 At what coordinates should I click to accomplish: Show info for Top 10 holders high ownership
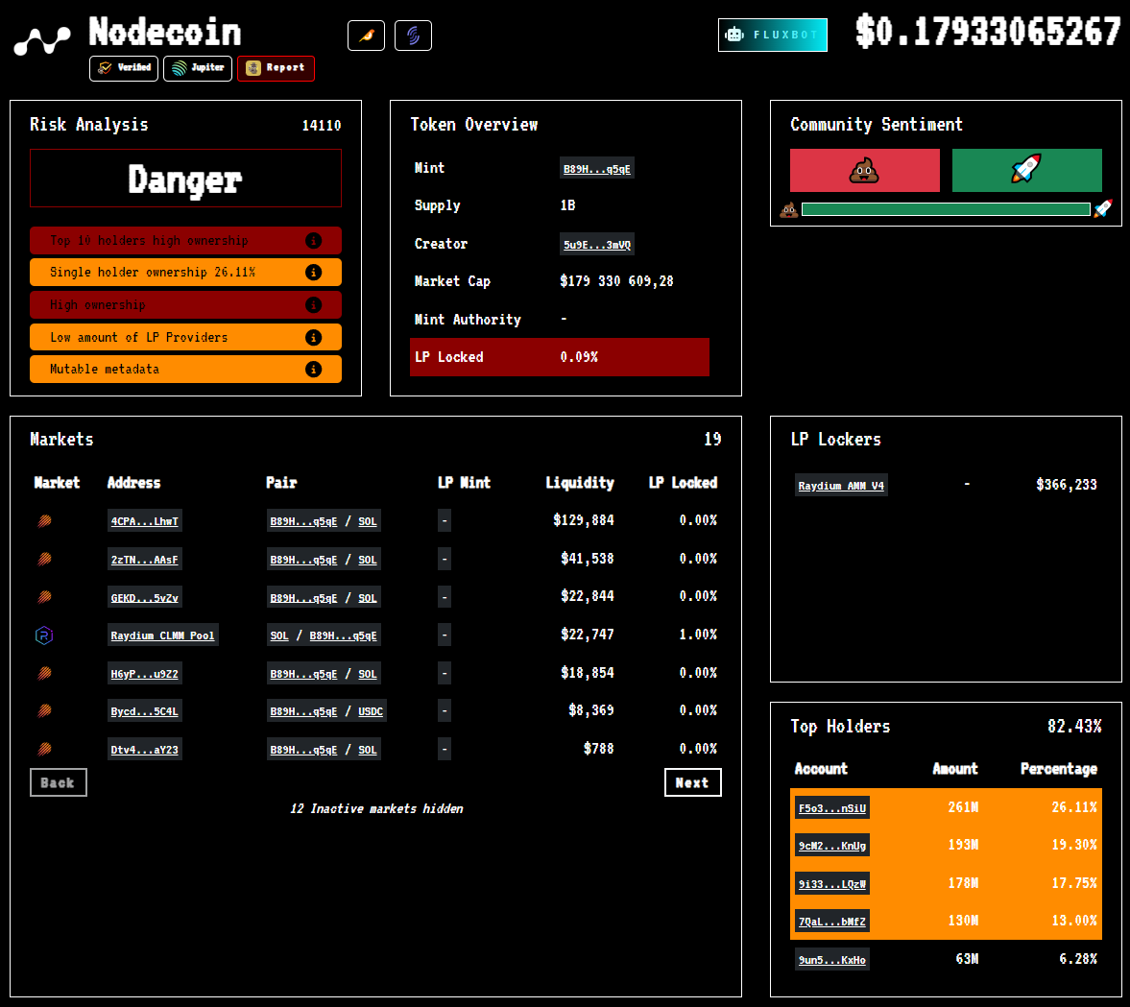(314, 241)
